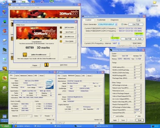This screenshot has height=128, width=160.
Task: Select the Memory tab in left CPU-Z
Action: 30,76
